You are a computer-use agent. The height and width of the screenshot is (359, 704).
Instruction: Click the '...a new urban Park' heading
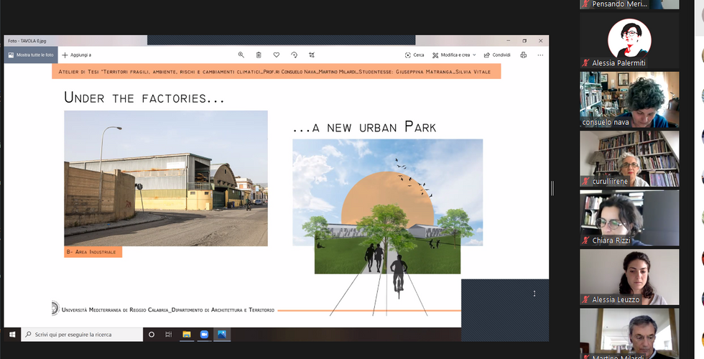[364, 127]
